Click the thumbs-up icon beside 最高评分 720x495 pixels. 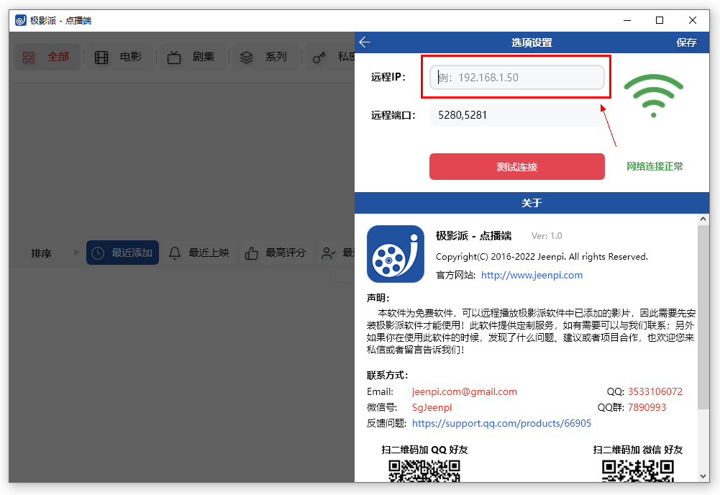251,253
